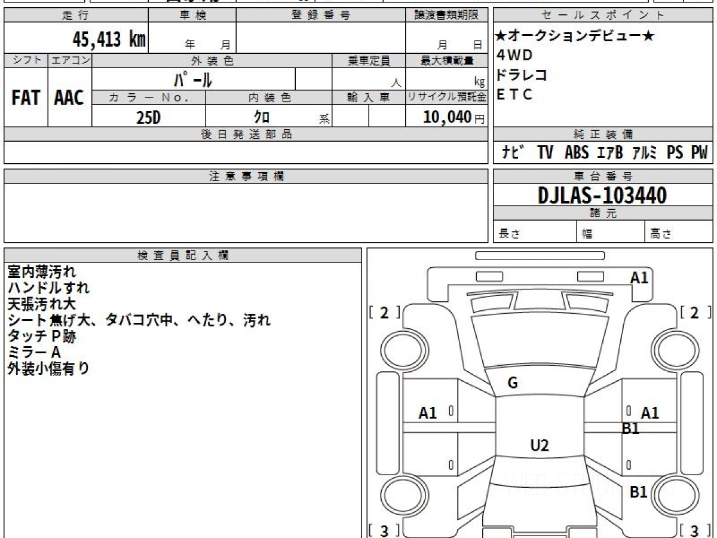Image resolution: width=717 pixels, height=538 pixels.
Task: Click the chassis number DJLAS-103440
Action: (602, 195)
